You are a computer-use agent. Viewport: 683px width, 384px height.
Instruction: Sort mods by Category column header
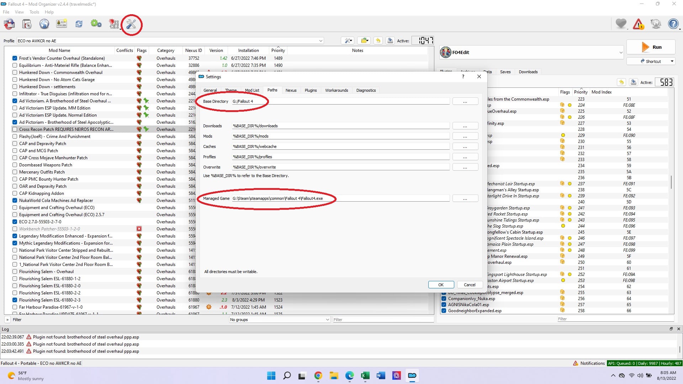166,50
